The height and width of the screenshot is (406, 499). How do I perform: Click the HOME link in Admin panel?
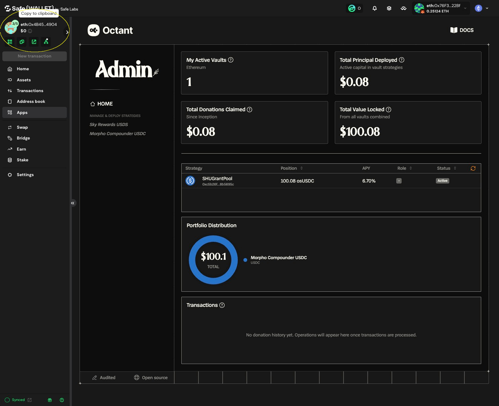[x=101, y=104]
